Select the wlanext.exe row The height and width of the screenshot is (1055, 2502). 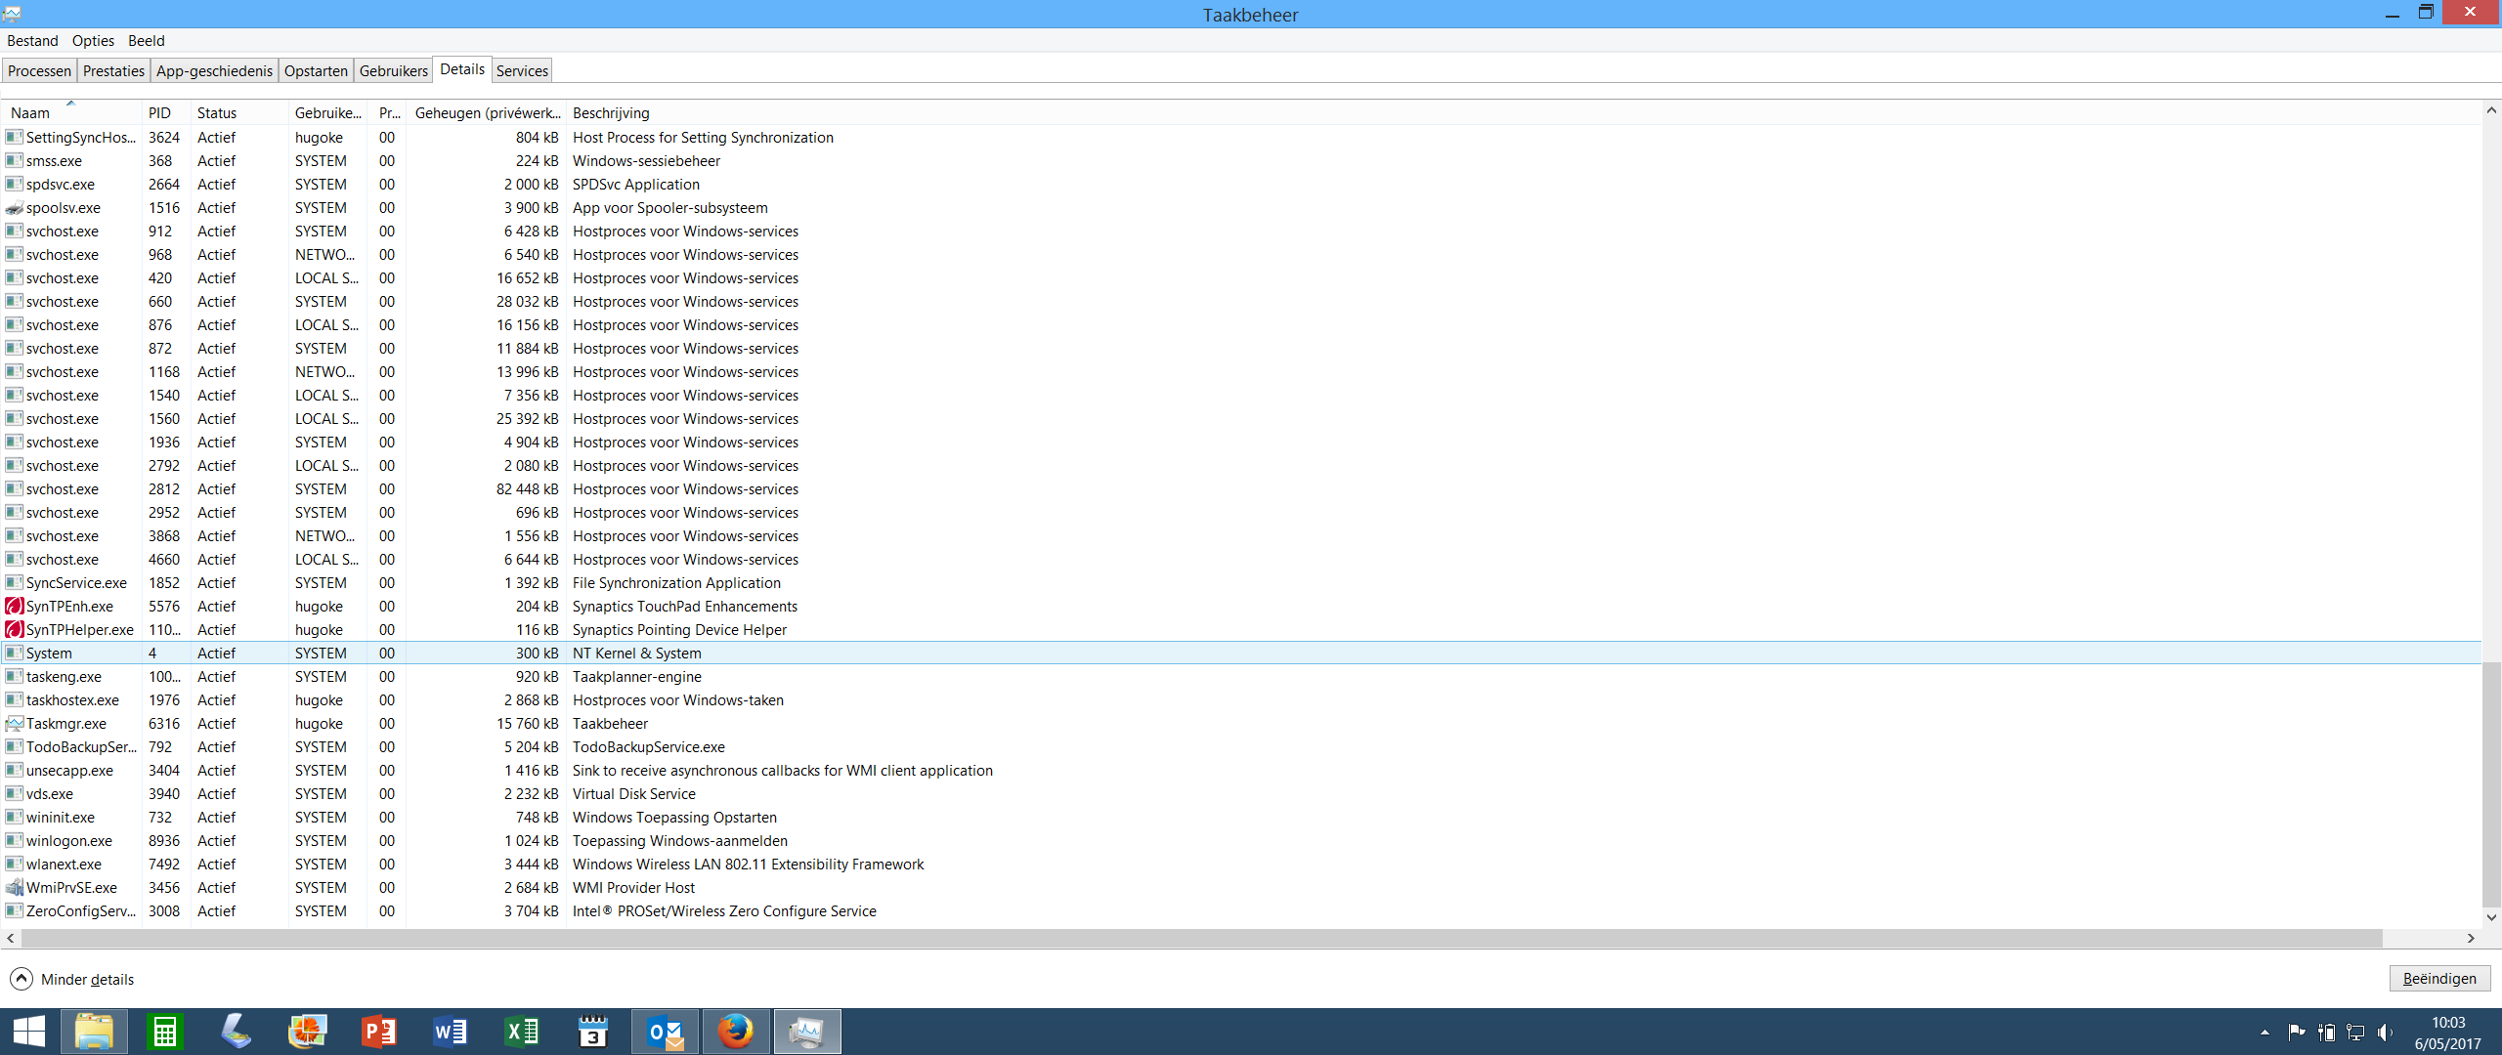pyautogui.click(x=1241, y=865)
